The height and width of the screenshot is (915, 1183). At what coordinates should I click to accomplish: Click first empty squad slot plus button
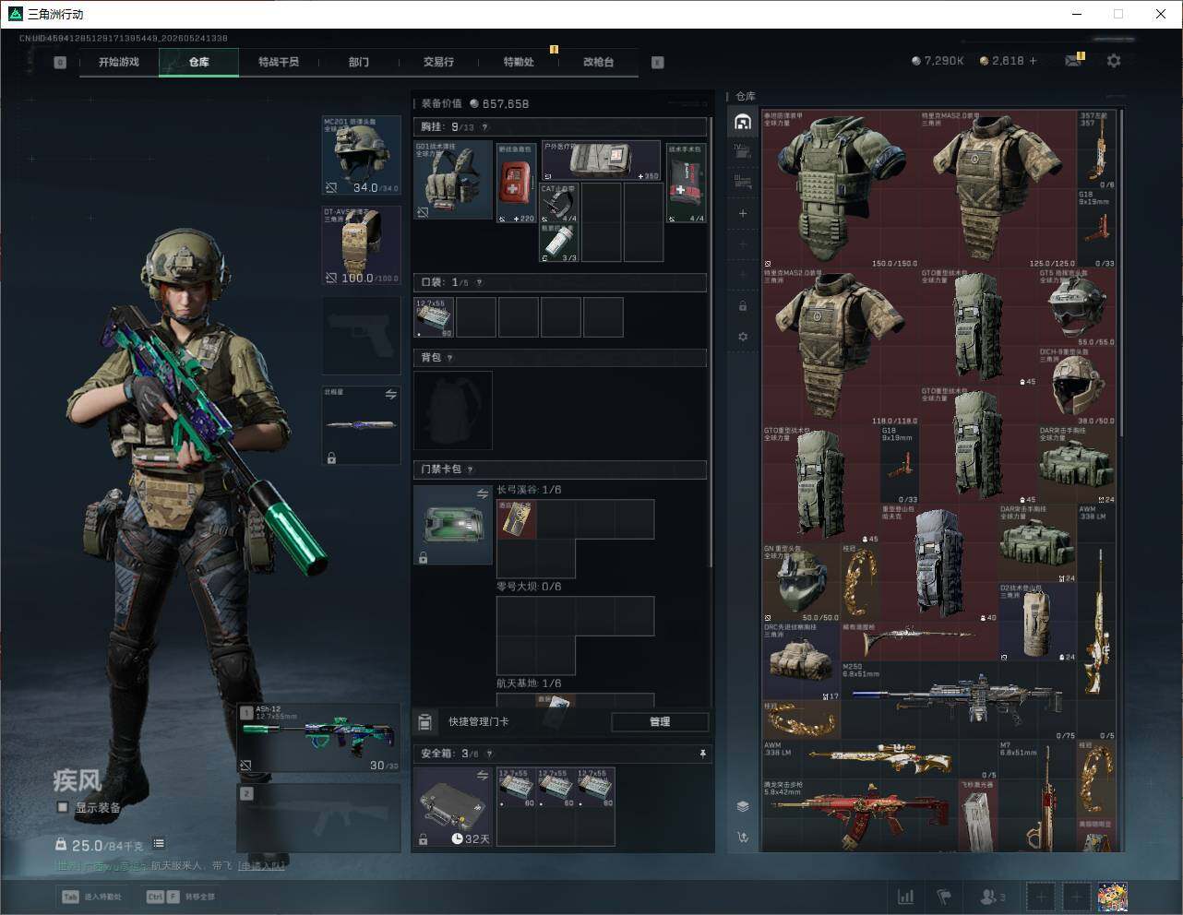[1042, 897]
